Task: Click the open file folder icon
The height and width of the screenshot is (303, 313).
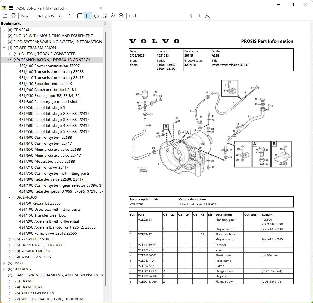Action: (5, 16)
